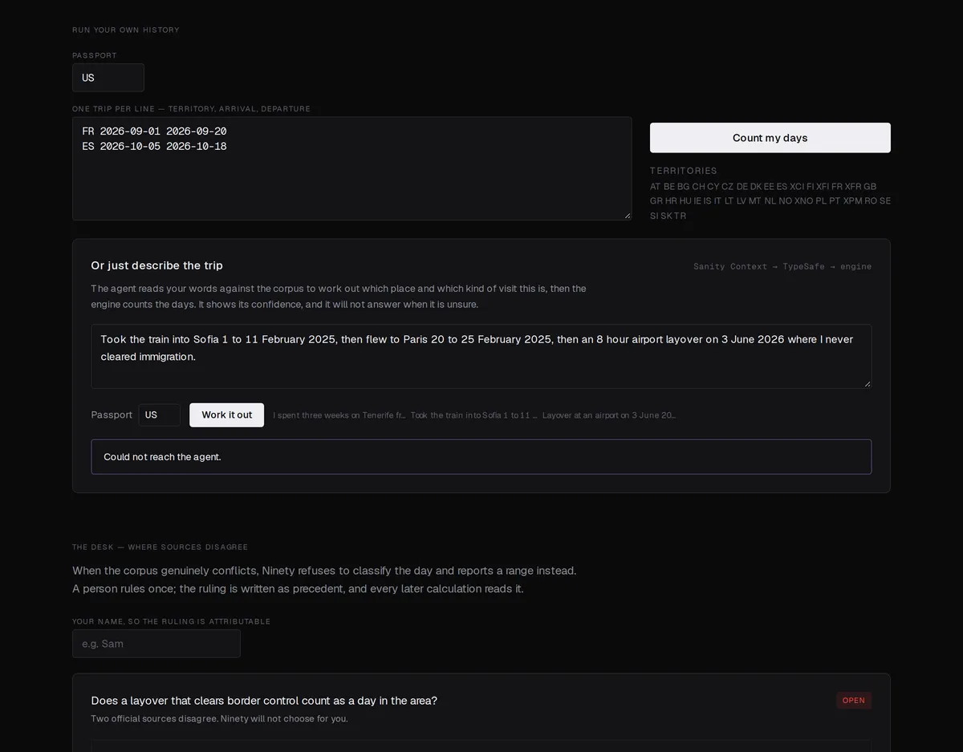Screen dimensions: 963x752
Task: Click the resize grip of the trip-list textarea
Action: [627, 216]
